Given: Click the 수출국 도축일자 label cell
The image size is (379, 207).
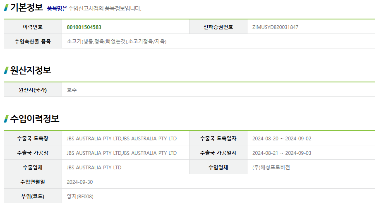Looking at the screenshot, I should click(218, 138).
